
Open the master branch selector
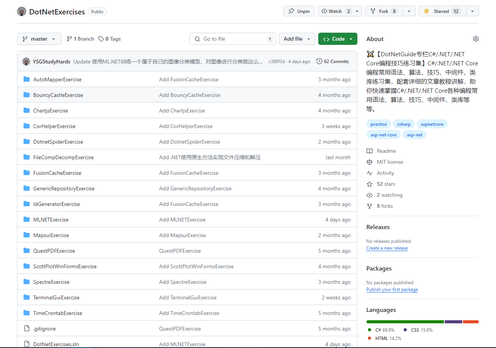(39, 38)
